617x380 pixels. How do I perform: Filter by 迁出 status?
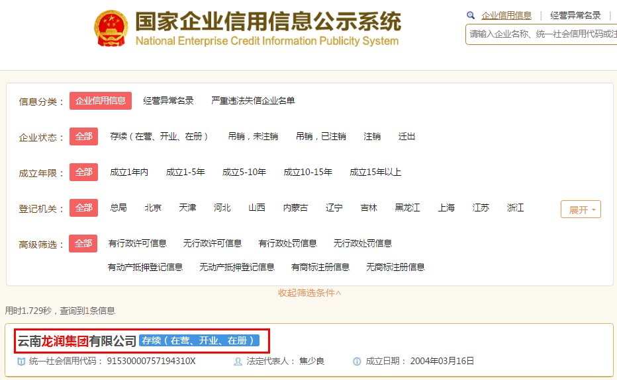point(406,136)
